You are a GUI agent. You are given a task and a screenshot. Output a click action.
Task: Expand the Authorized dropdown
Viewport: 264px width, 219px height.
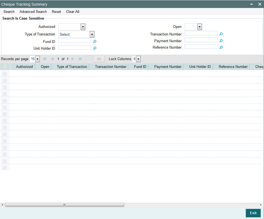click(x=83, y=27)
